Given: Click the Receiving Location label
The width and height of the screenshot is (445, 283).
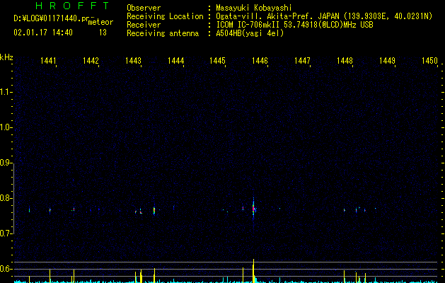Looking at the screenshot, I should [x=165, y=16].
